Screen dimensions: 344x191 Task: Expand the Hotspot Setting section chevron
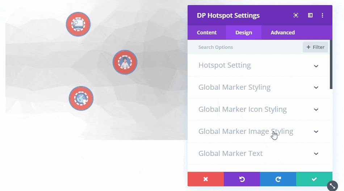316,66
